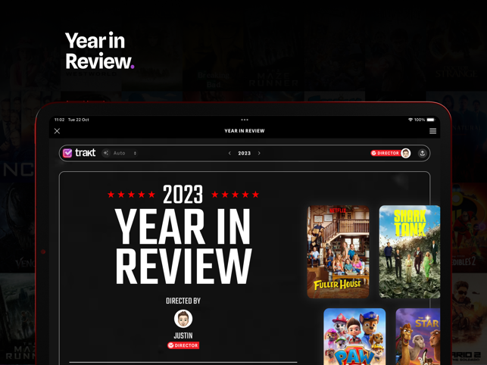Click the Tue 22 Oct date text
Screen dimensions: 487x365
[79, 120]
